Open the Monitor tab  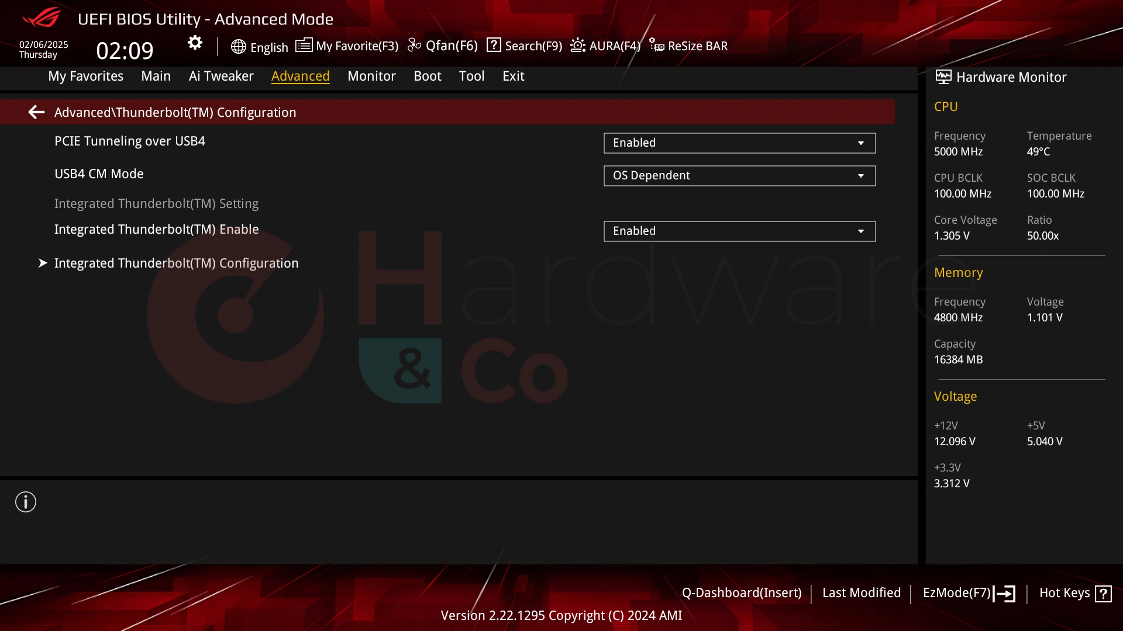pos(371,76)
